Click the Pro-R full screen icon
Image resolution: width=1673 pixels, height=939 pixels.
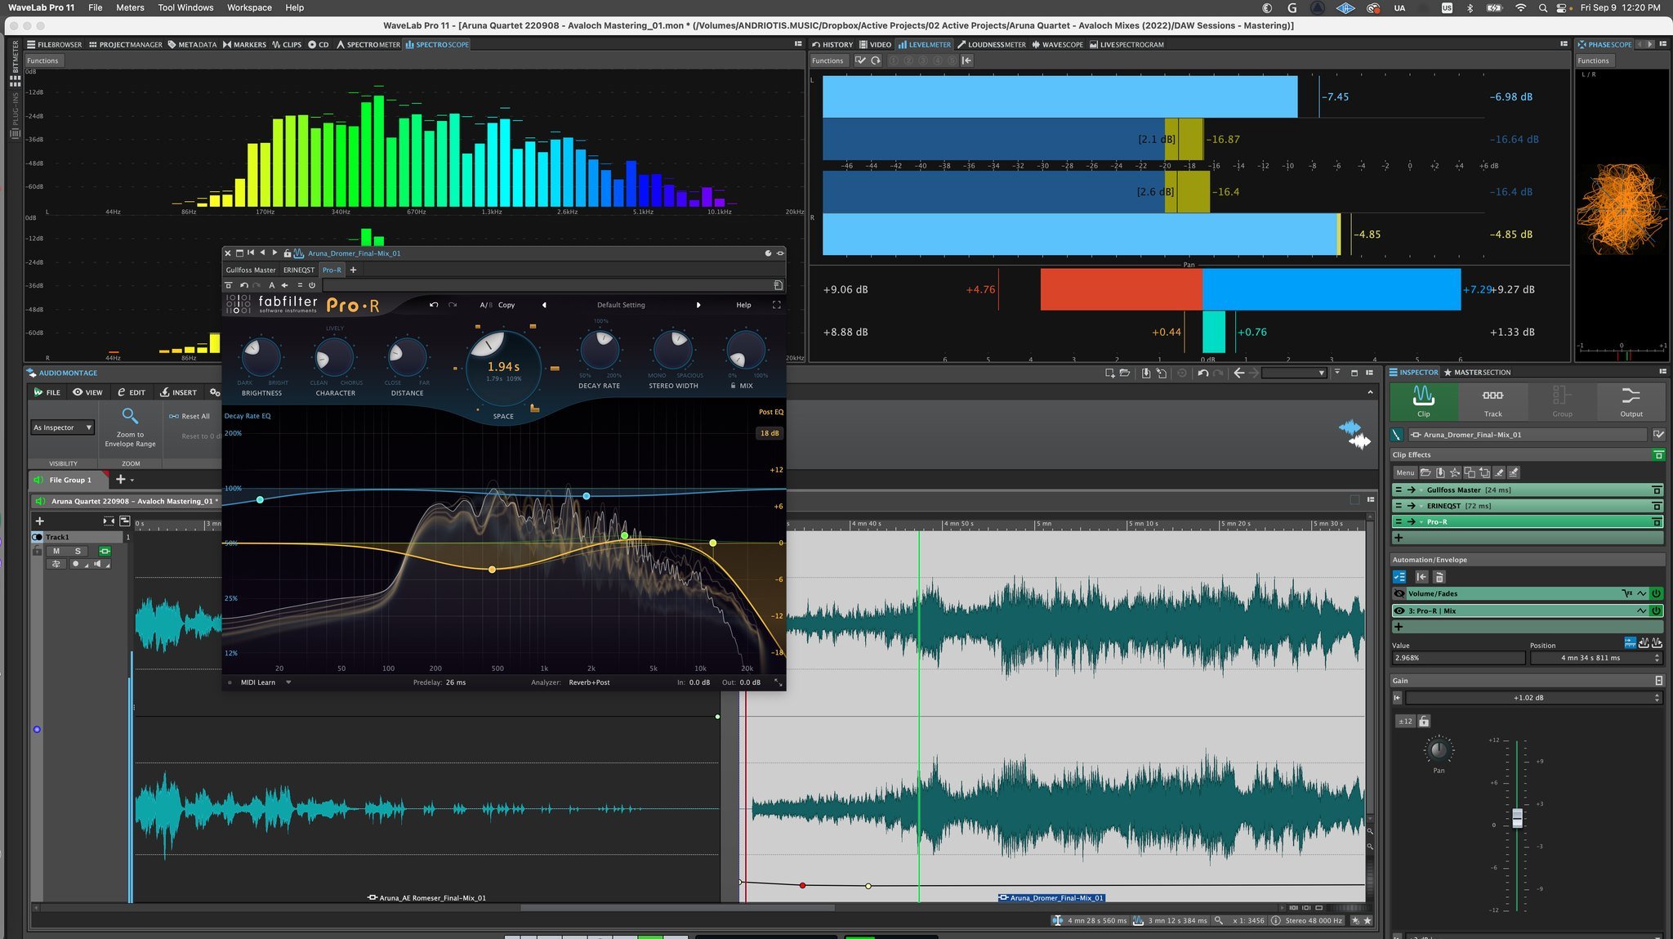click(x=776, y=305)
